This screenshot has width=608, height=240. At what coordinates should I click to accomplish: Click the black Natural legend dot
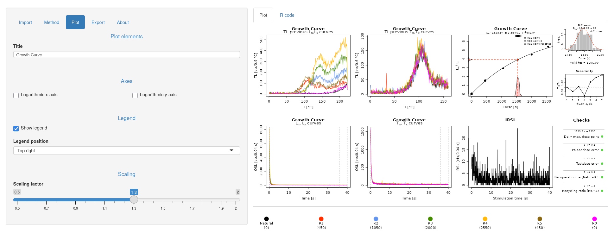[266, 219]
